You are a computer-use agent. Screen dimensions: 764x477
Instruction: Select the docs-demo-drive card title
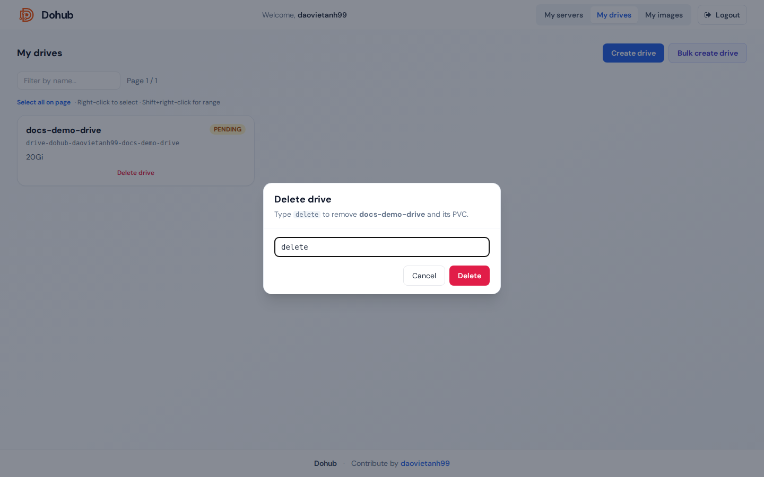pos(64,130)
